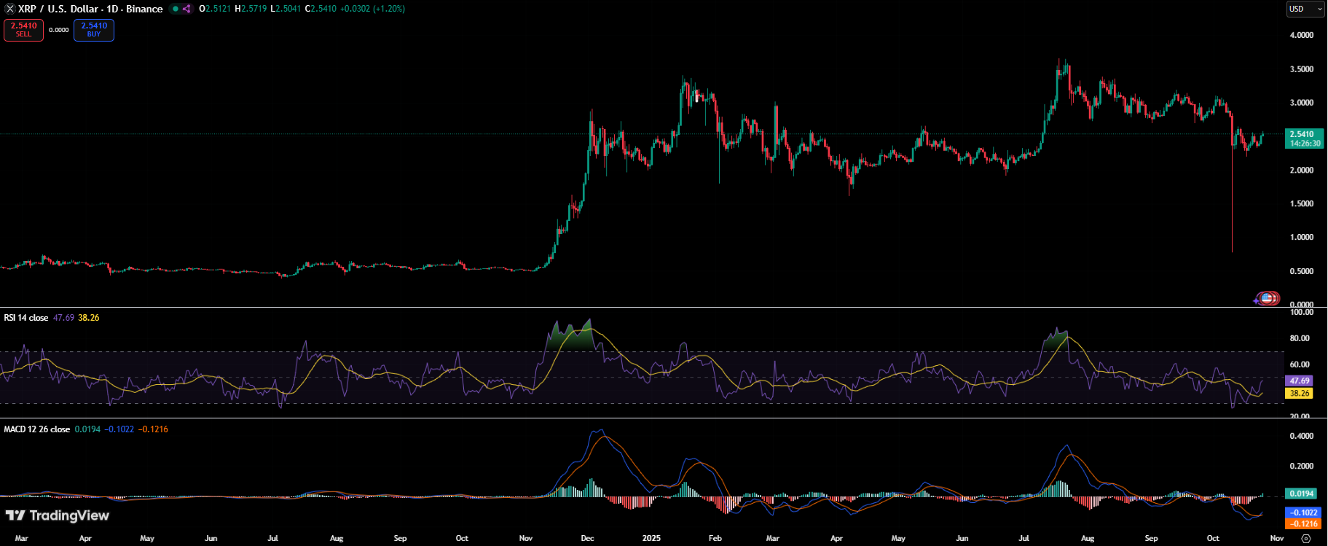Click the 2.5410 SELL button

(x=23, y=30)
